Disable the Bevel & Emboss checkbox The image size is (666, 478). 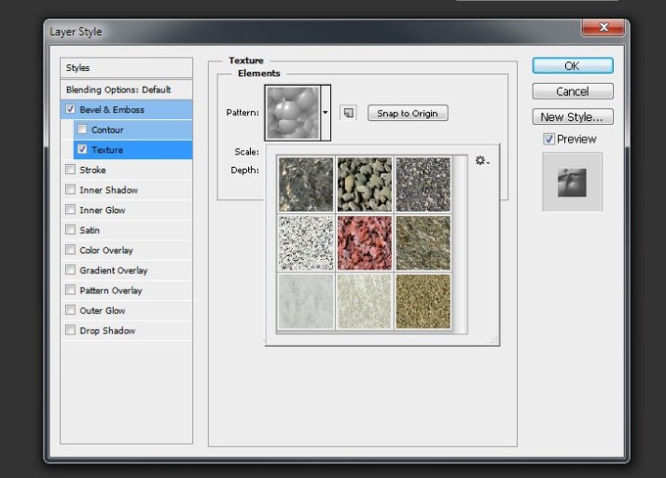[x=71, y=110]
